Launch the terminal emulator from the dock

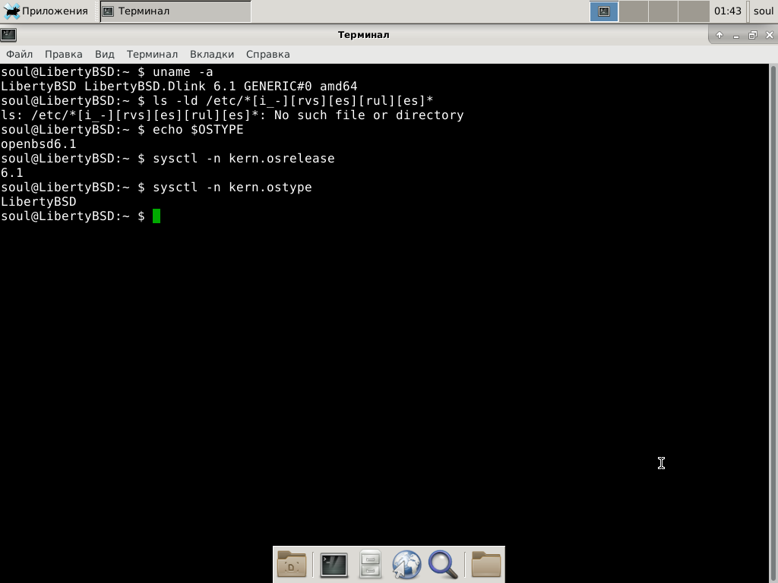334,565
